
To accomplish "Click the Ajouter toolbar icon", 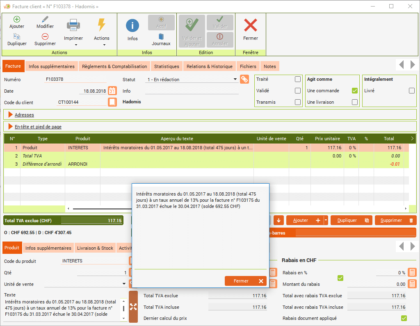I will click(17, 20).
